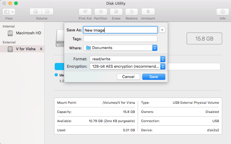Click the Used 5.01 GB value
The image size is (231, 144).
pos(129,130)
